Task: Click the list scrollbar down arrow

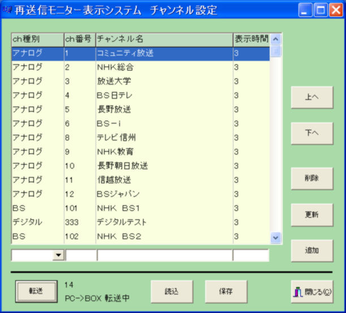Action: pos(275,238)
